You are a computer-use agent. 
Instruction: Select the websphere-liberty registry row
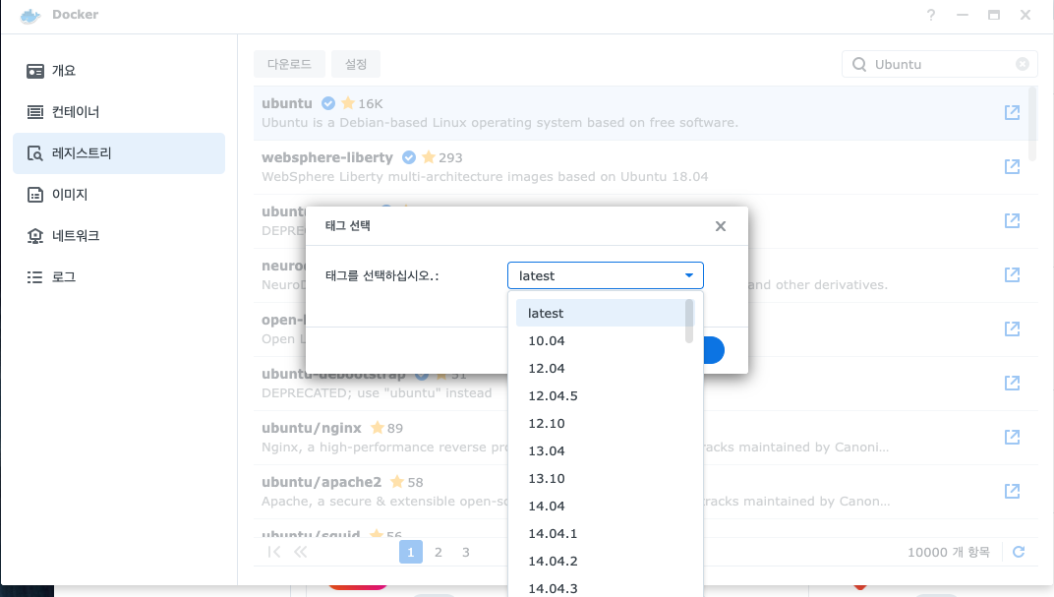pos(644,167)
